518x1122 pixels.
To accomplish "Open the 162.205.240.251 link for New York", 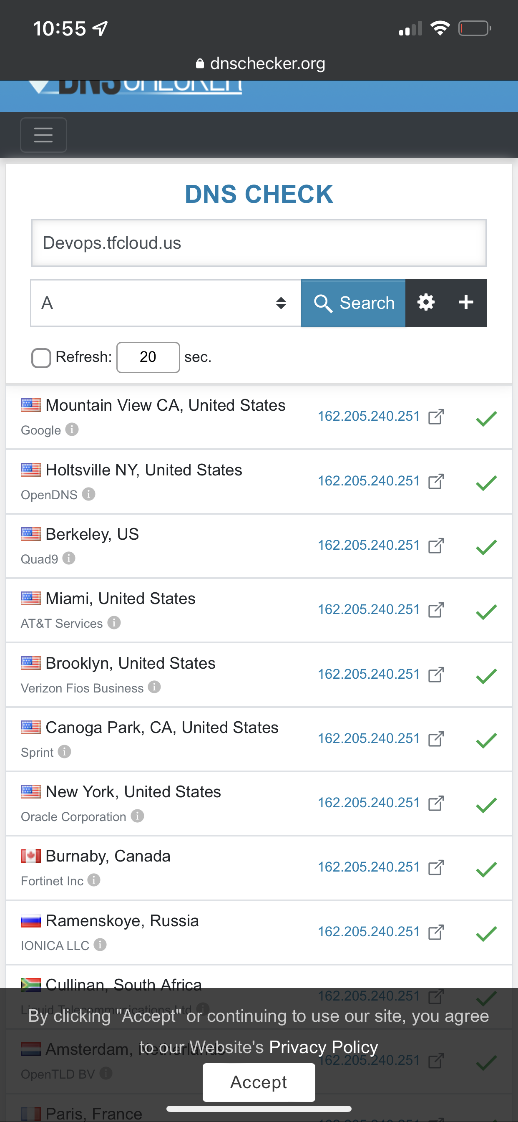I will [x=368, y=803].
